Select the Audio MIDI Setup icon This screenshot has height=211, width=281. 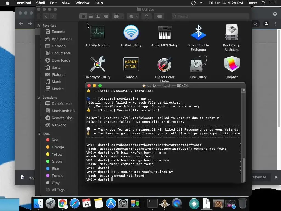(x=165, y=32)
